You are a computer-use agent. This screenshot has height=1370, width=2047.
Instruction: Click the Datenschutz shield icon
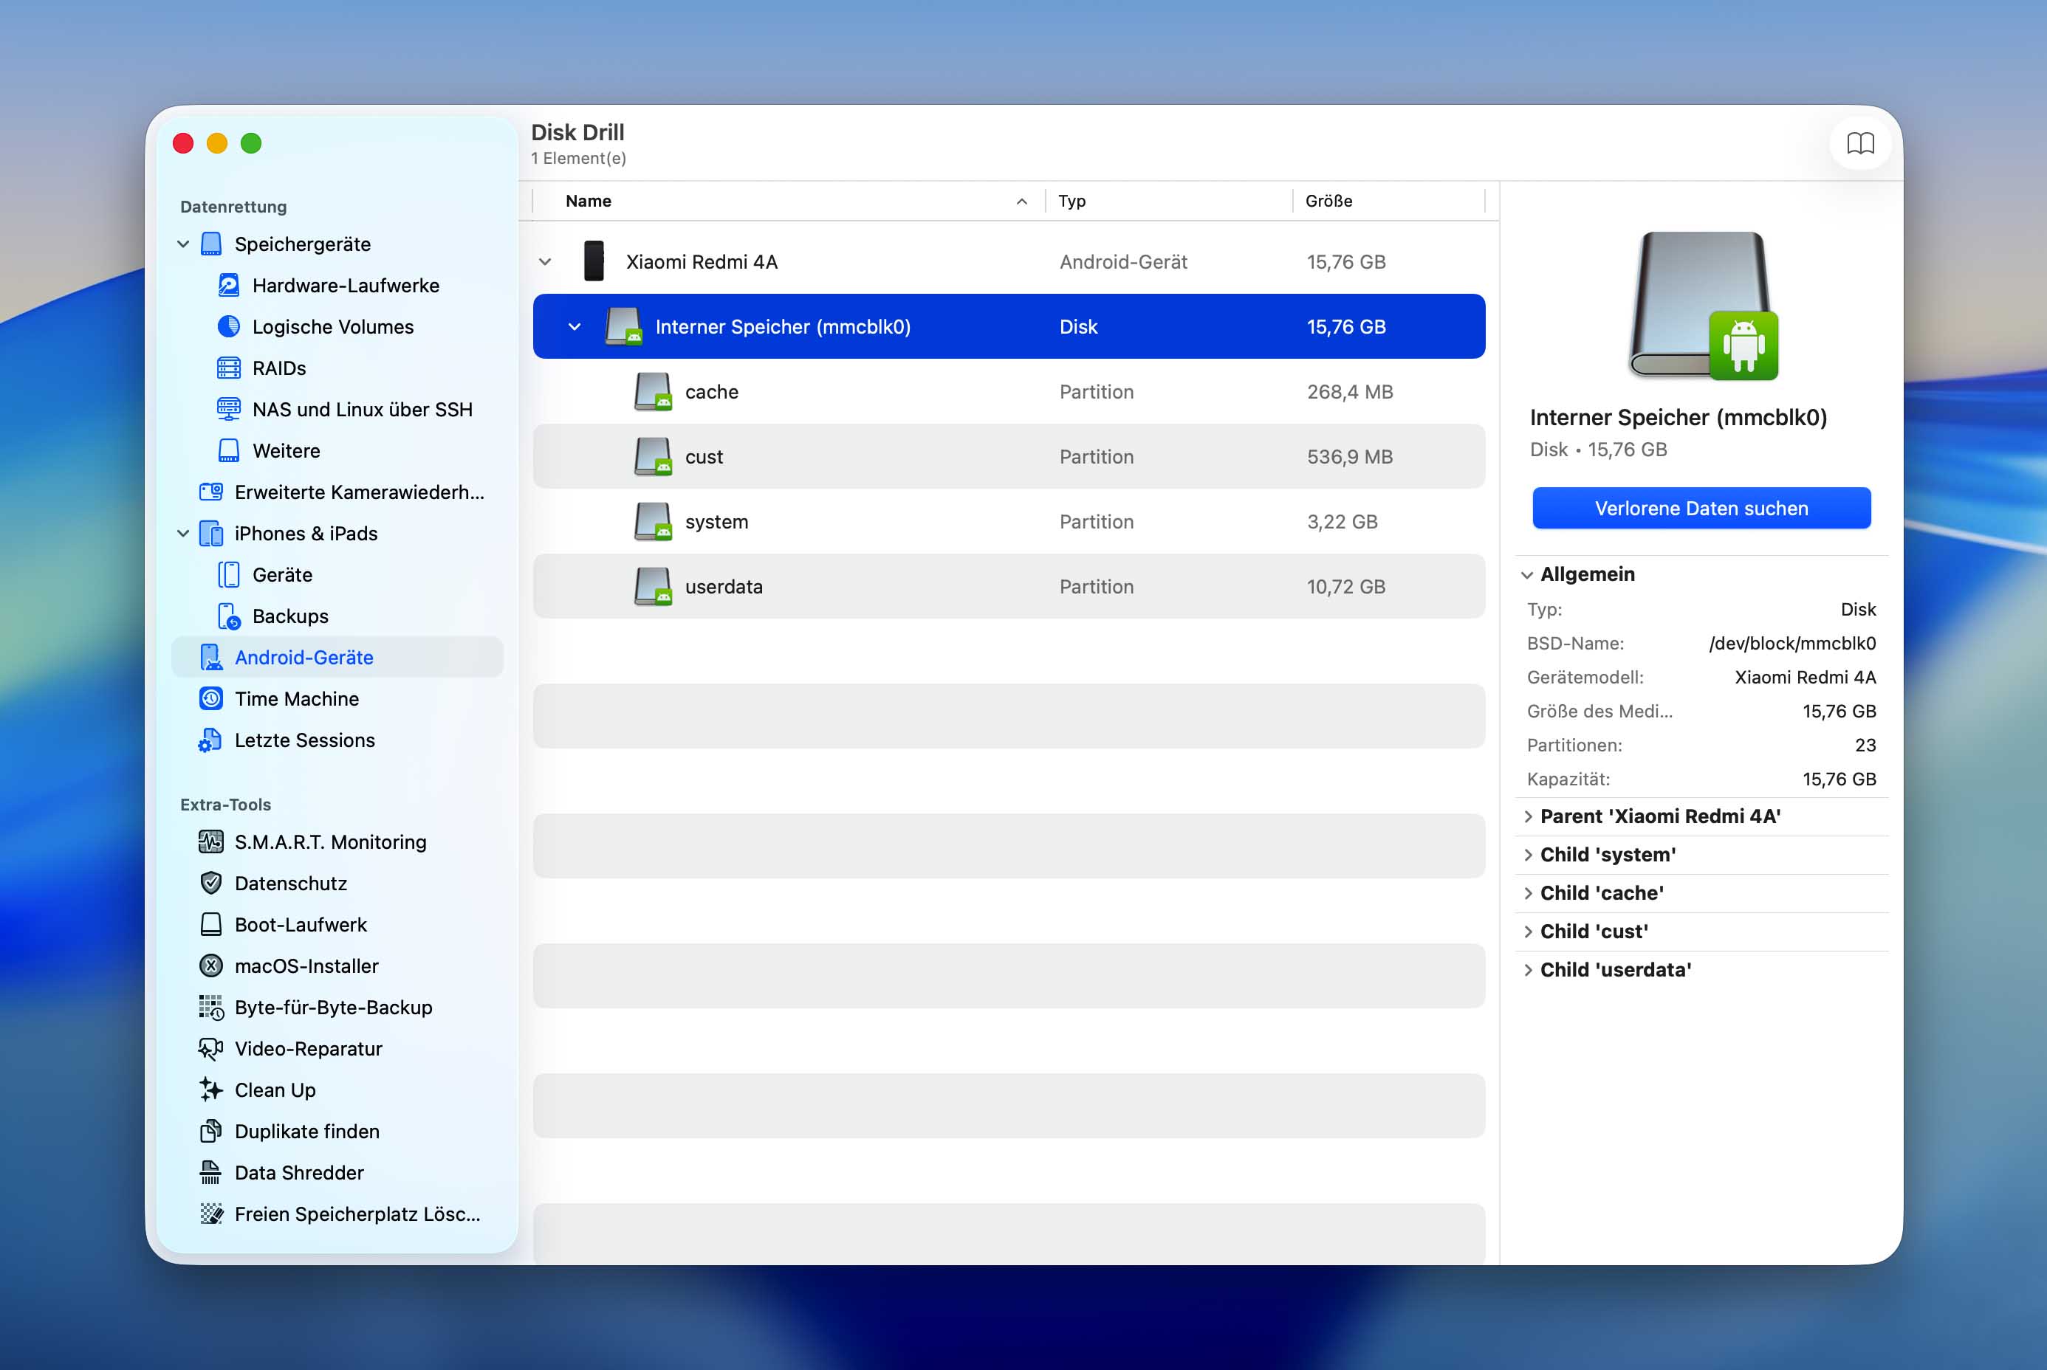[x=210, y=884]
